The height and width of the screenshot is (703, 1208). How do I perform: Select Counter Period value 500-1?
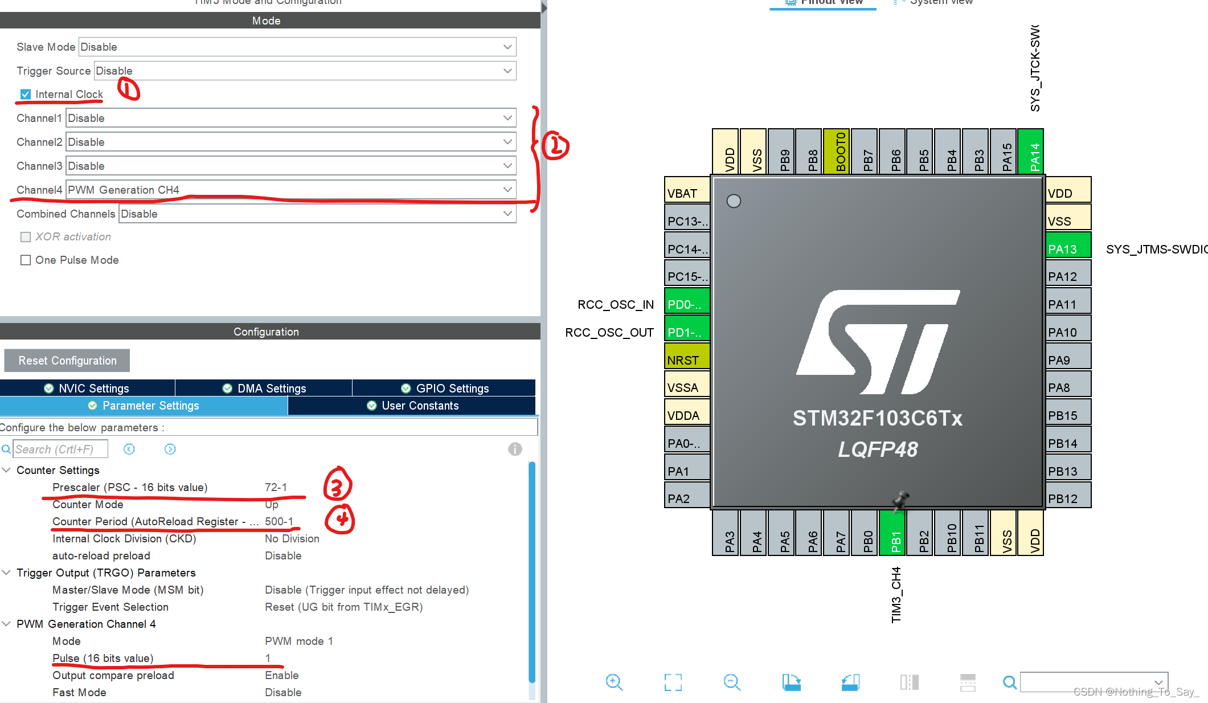(x=279, y=521)
